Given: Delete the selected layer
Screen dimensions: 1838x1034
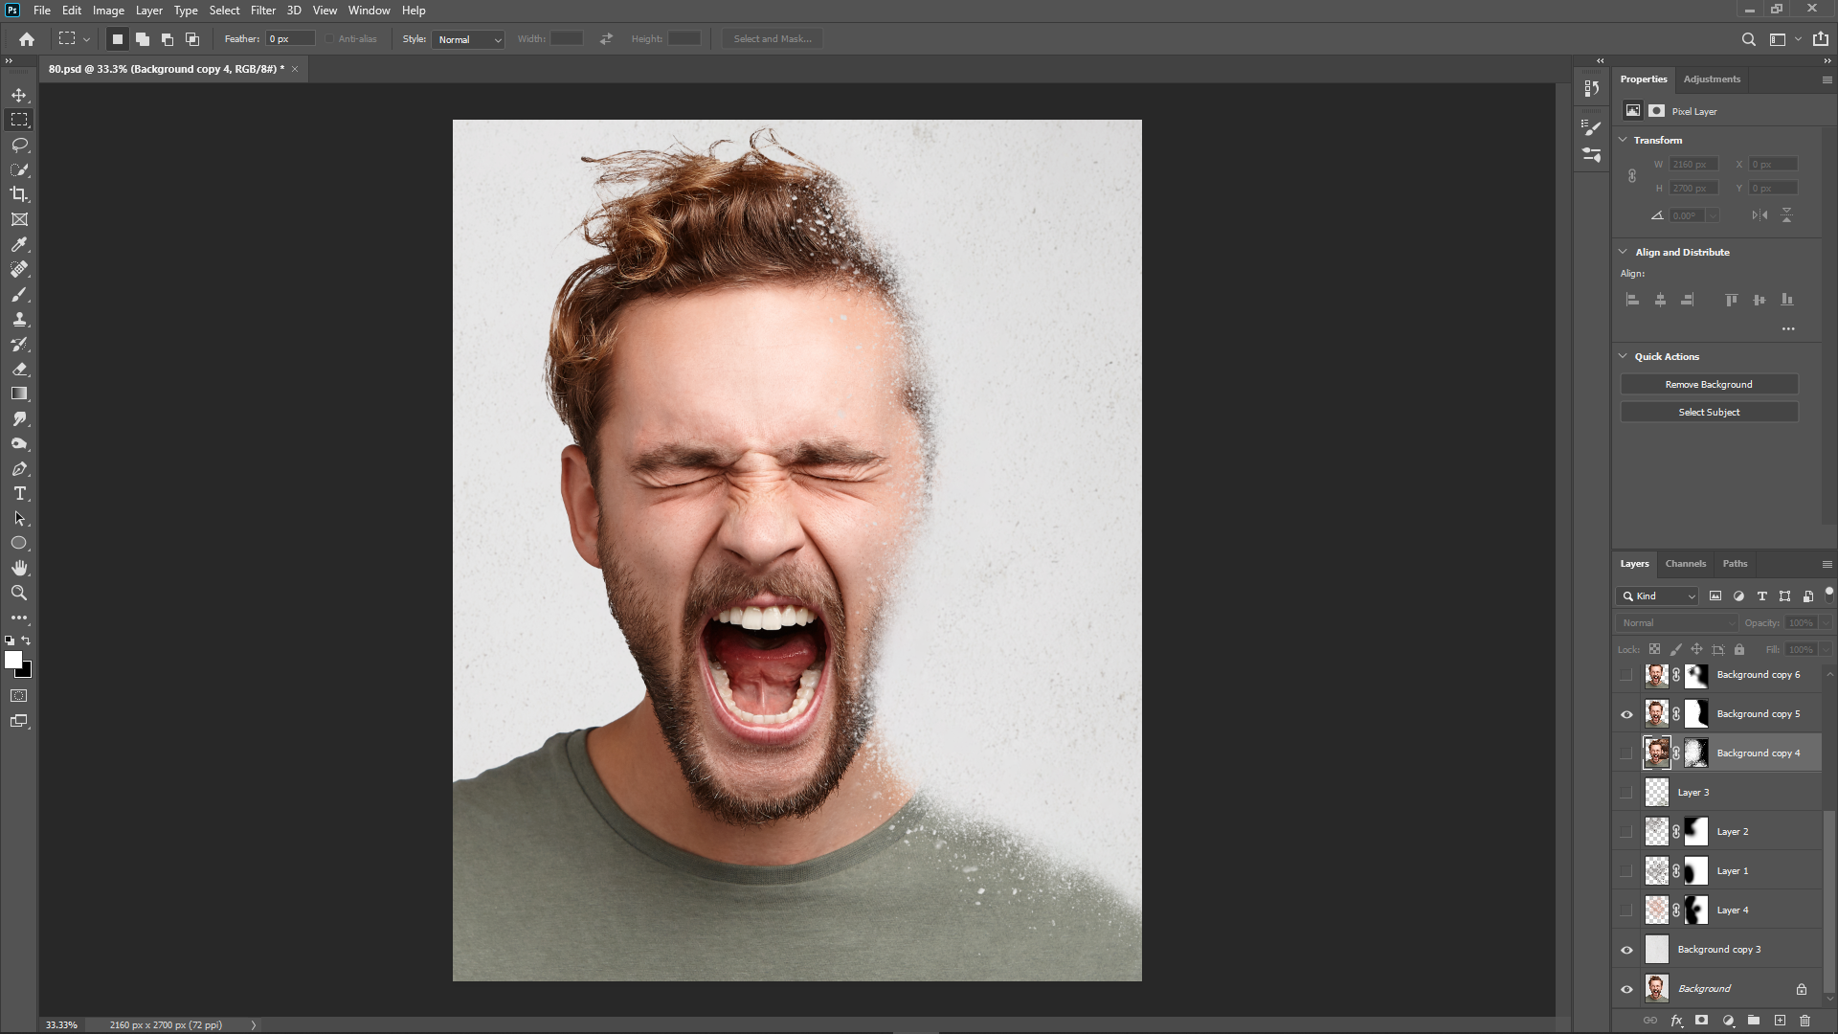Looking at the screenshot, I should tap(1804, 1021).
